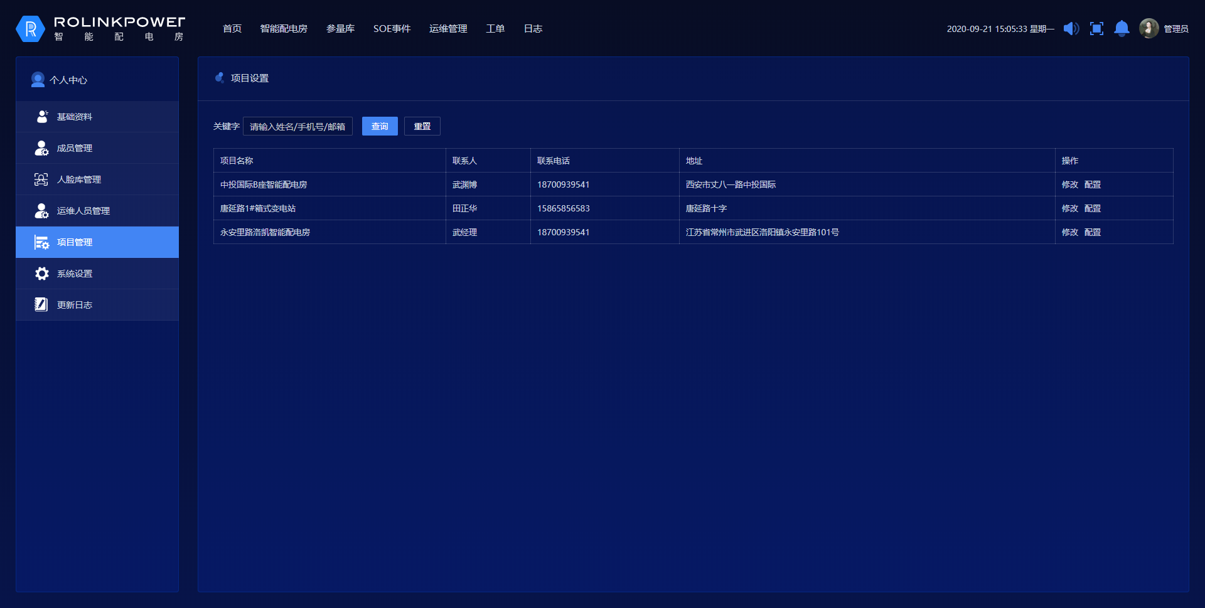Click address 唐延路十字

(x=706, y=208)
